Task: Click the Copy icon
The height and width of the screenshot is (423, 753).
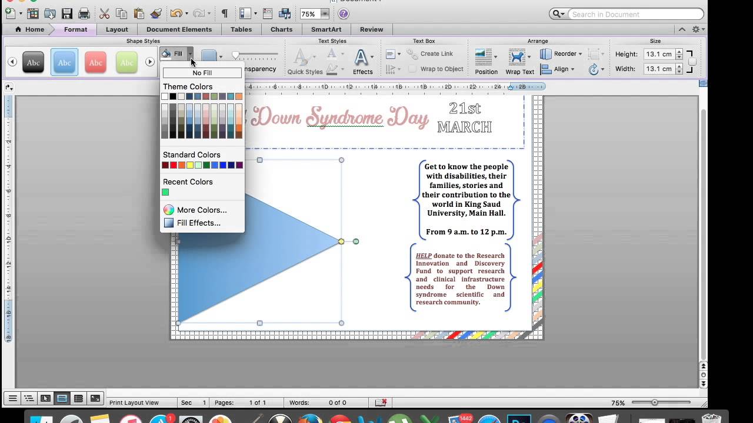Action: 122,13
